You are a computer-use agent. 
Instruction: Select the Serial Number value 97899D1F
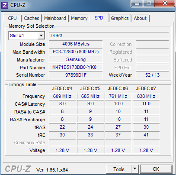pyautogui.click(x=76, y=75)
